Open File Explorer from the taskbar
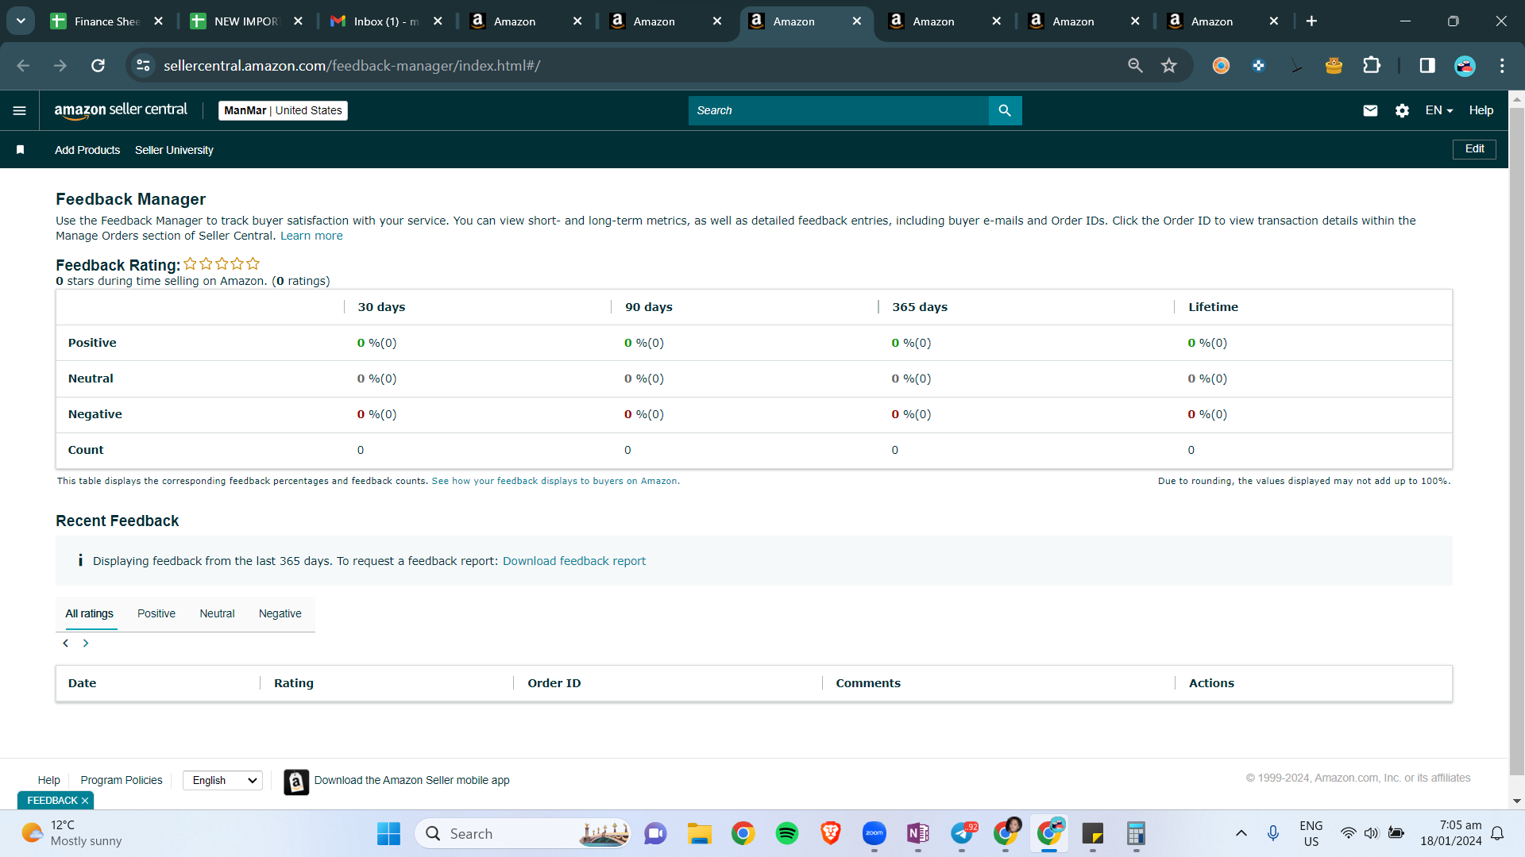This screenshot has height=857, width=1525. click(x=700, y=833)
